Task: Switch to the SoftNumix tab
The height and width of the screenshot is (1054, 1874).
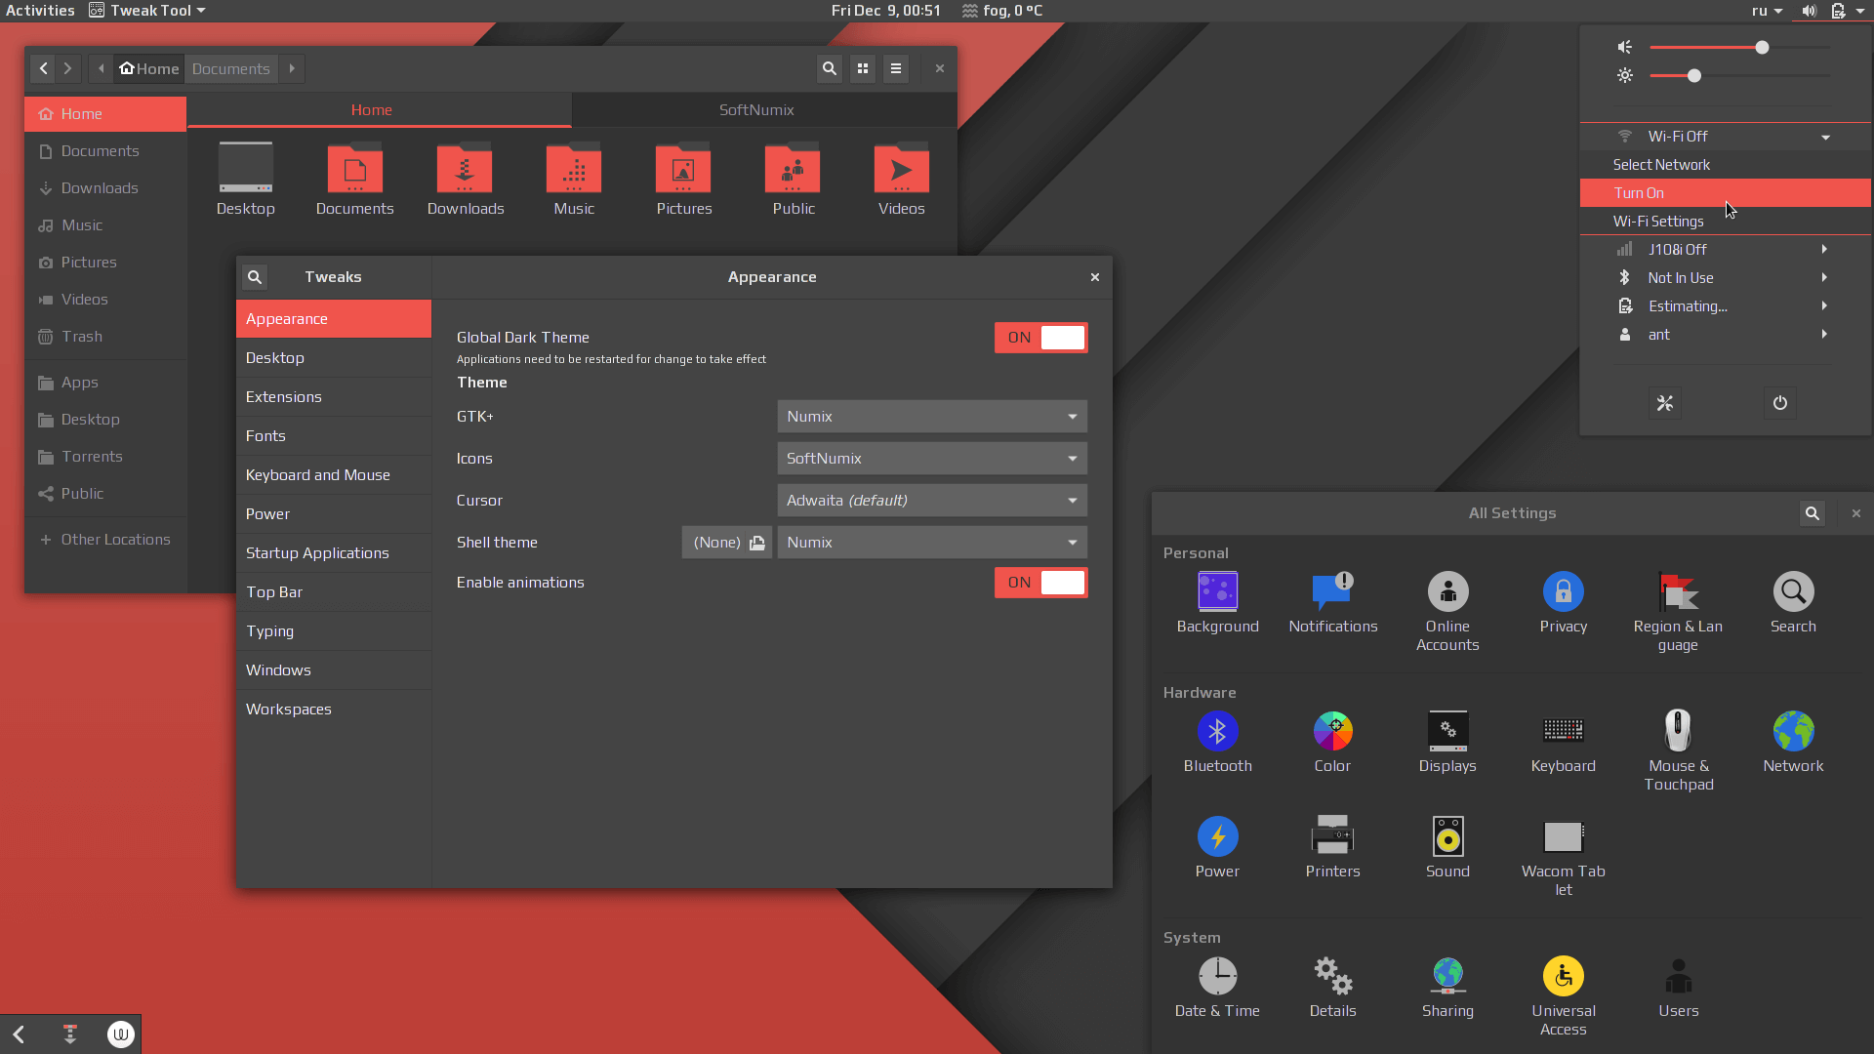Action: [x=756, y=110]
